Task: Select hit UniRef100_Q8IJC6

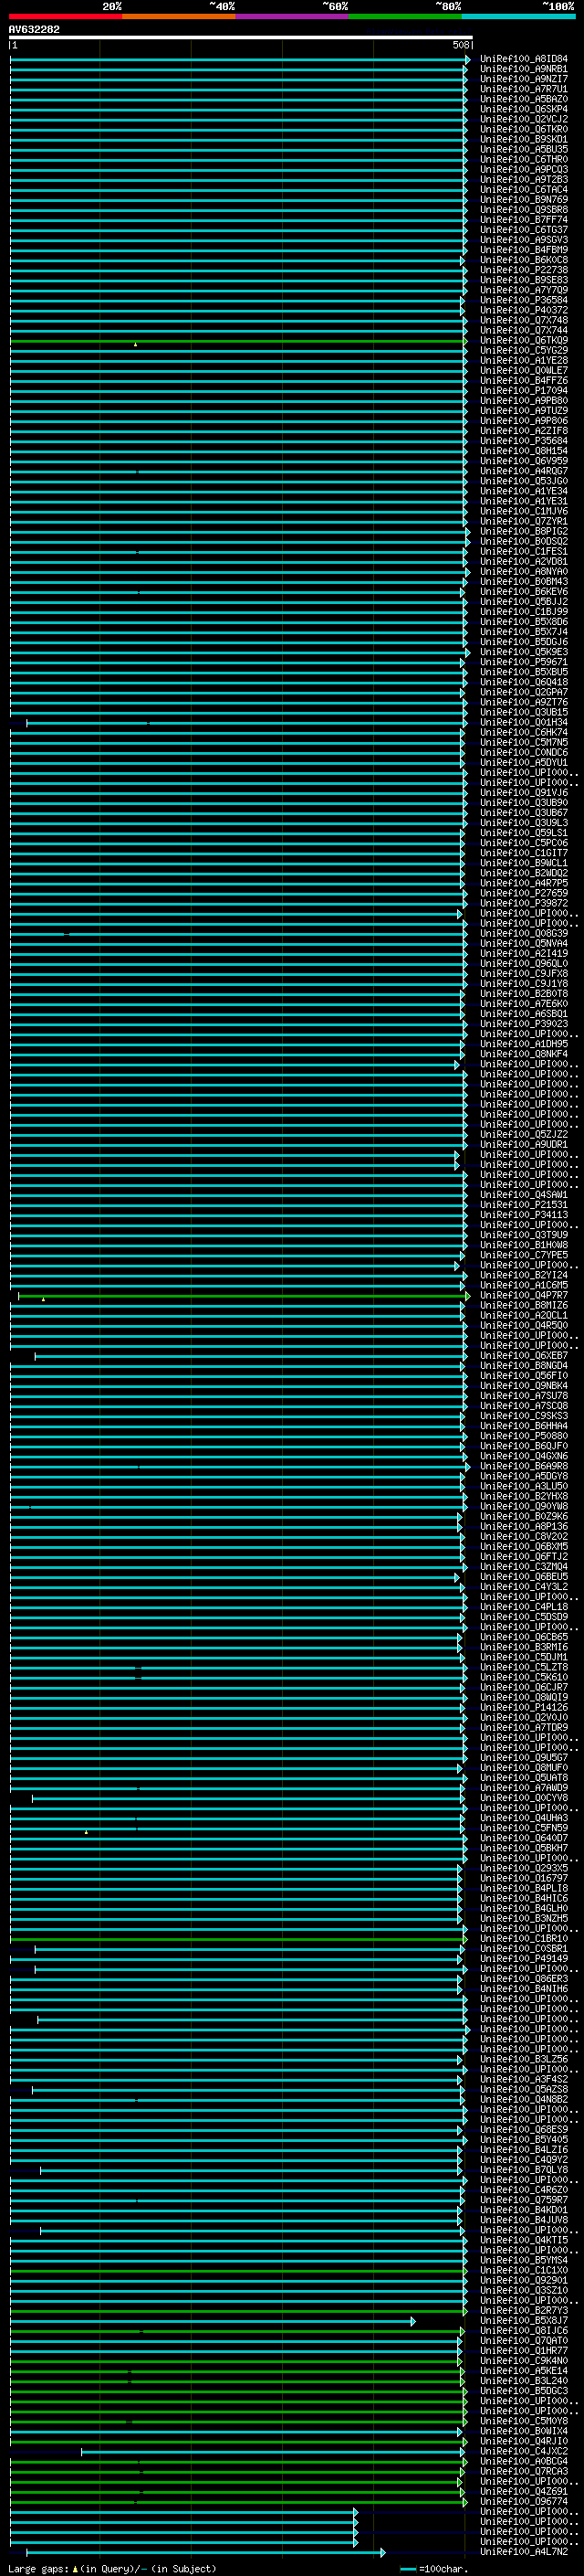Action: pyautogui.click(x=524, y=2331)
